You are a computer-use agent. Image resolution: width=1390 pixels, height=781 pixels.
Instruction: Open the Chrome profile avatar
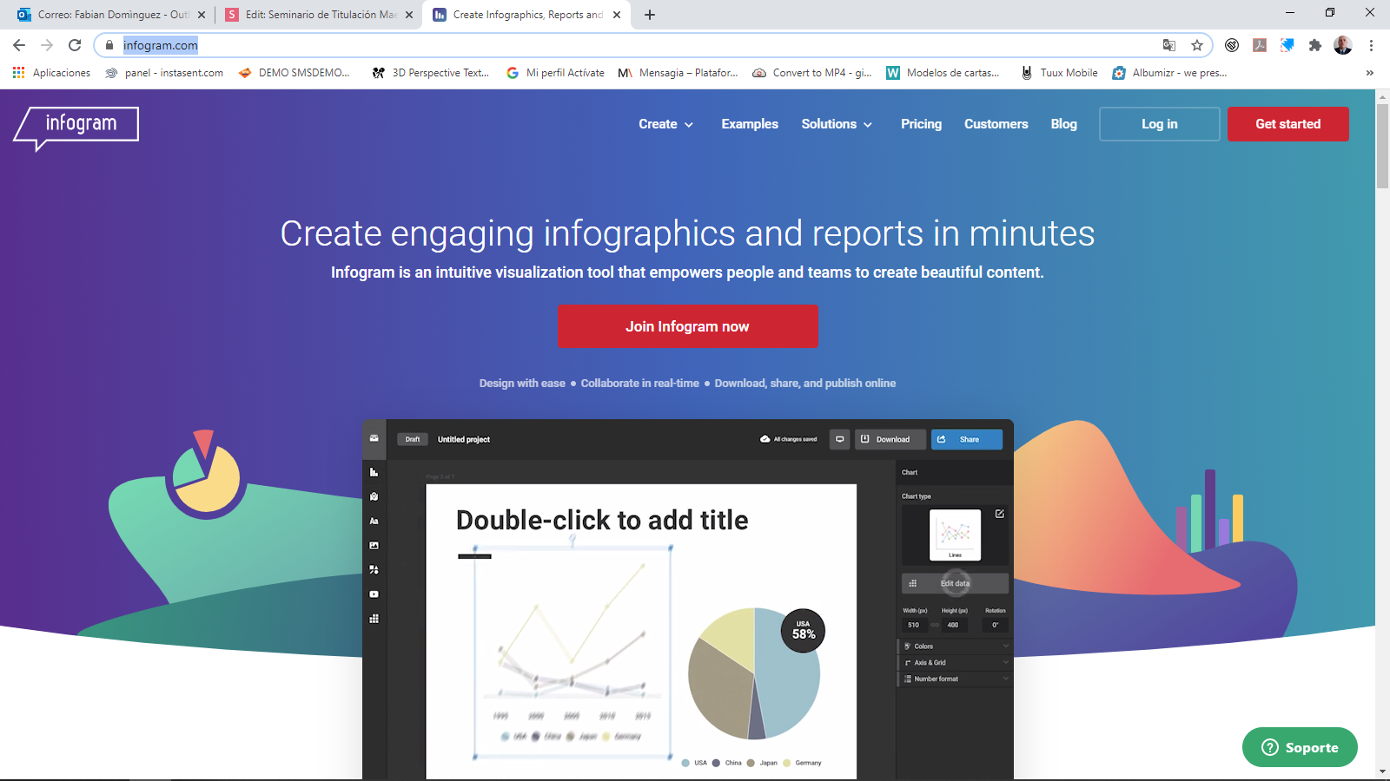click(x=1343, y=45)
